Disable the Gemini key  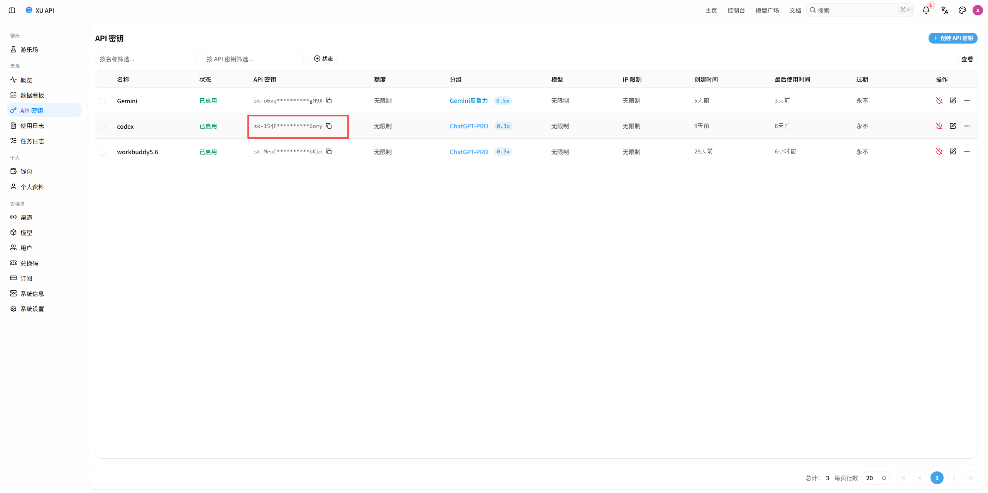click(x=939, y=101)
